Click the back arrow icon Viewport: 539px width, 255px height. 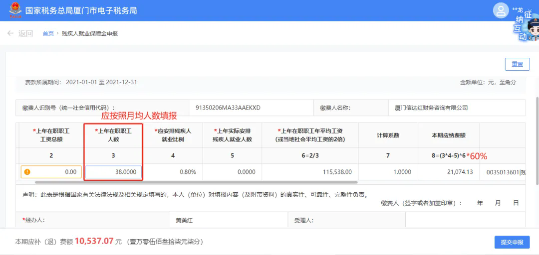[10, 33]
